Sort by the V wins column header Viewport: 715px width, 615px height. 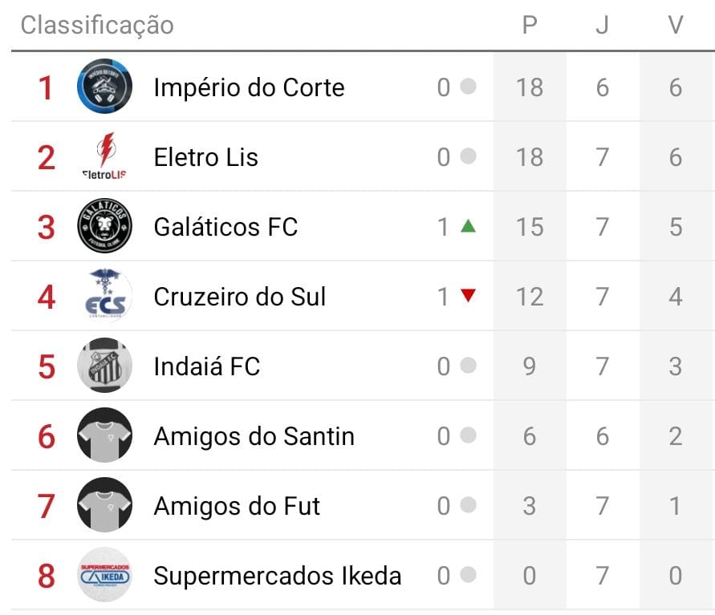pyautogui.click(x=675, y=25)
